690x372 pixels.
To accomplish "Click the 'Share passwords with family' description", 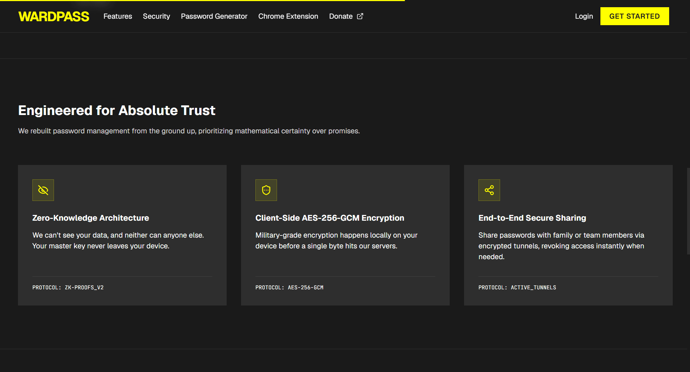I will coord(561,246).
